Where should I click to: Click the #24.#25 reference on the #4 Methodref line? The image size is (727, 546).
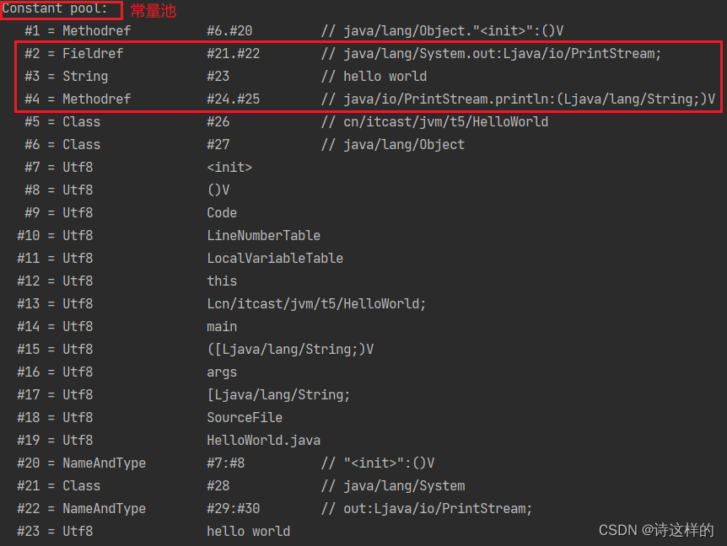click(234, 99)
